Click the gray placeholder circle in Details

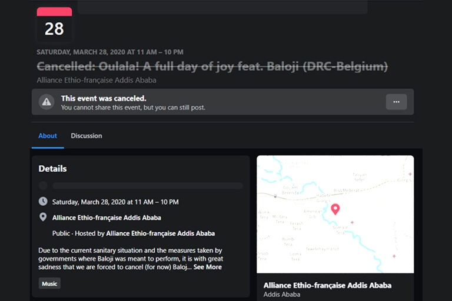coord(43,186)
